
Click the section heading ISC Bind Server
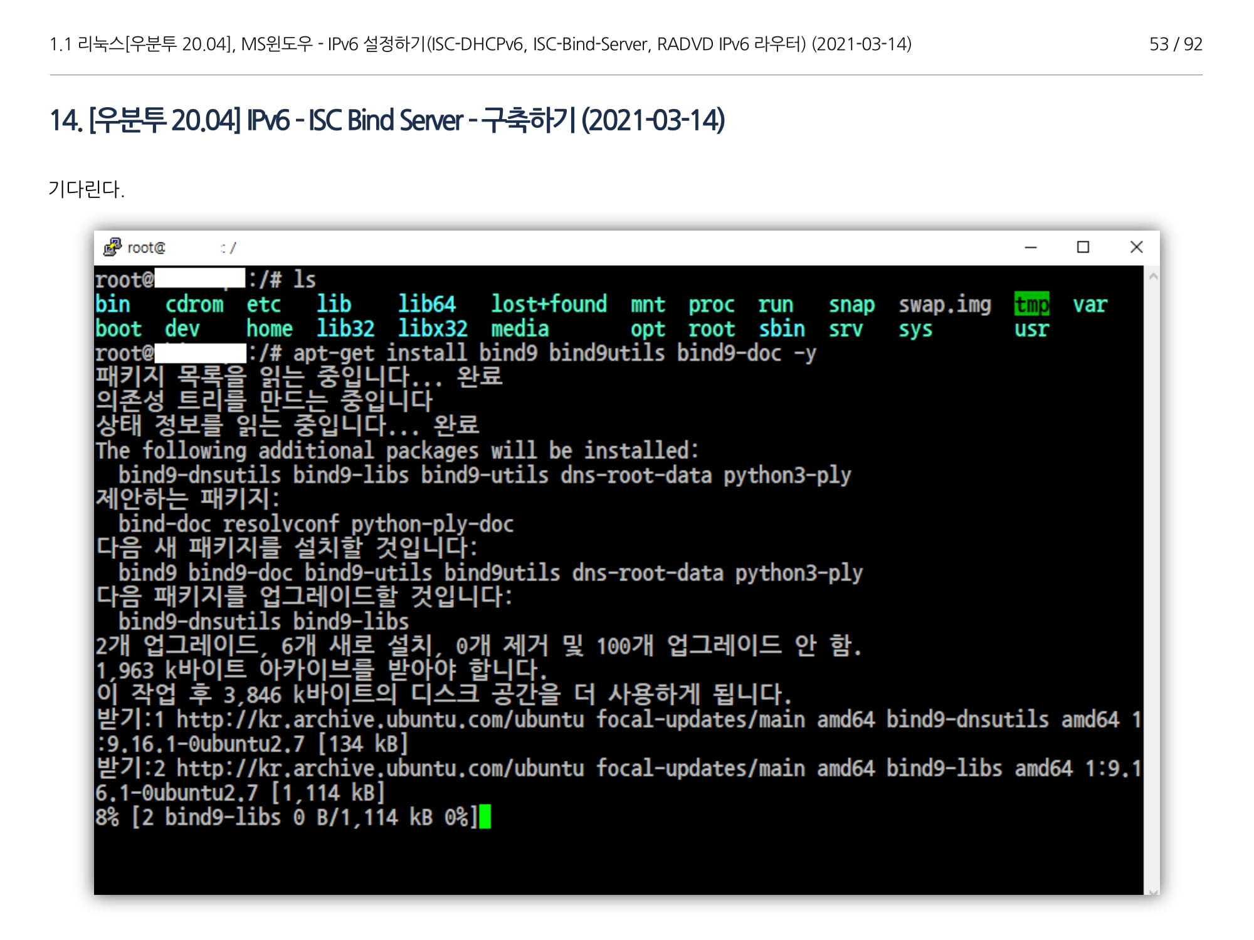[x=387, y=120]
